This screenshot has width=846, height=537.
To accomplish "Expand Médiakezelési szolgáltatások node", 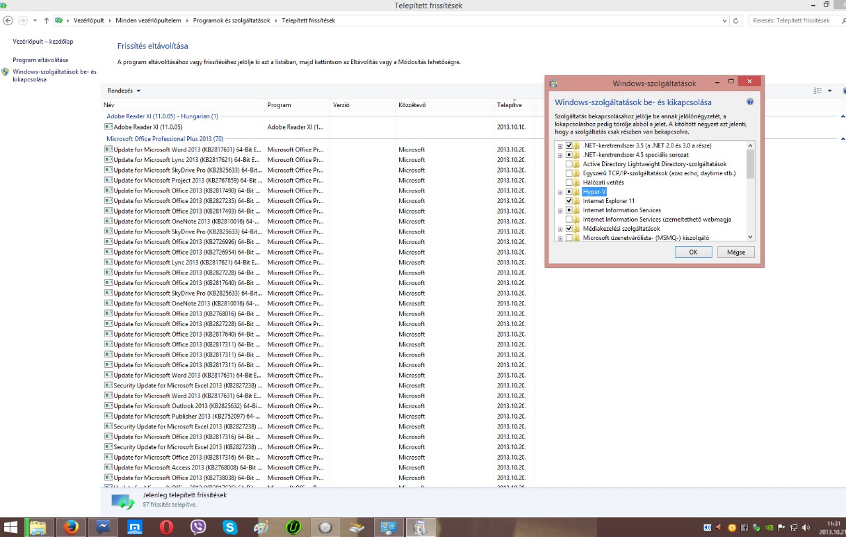I will (560, 229).
